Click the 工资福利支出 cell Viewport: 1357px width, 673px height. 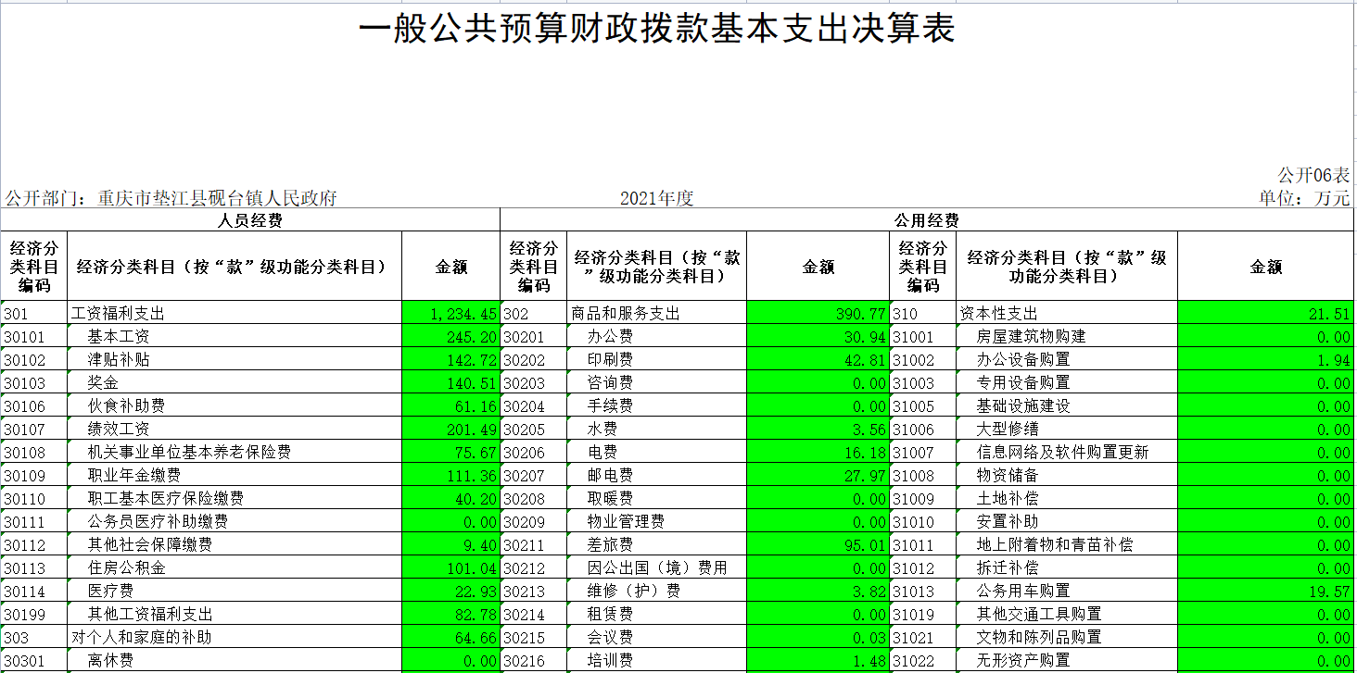tap(235, 313)
